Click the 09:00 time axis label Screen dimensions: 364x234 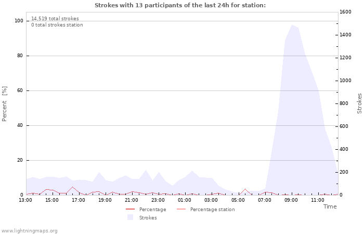(x=291, y=200)
